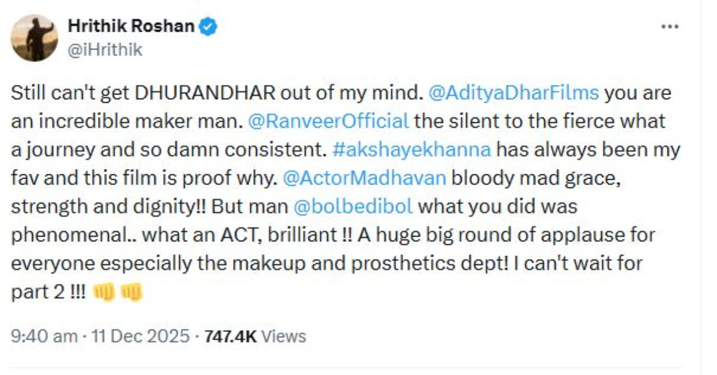Click the blue verified badge icon

point(207,26)
